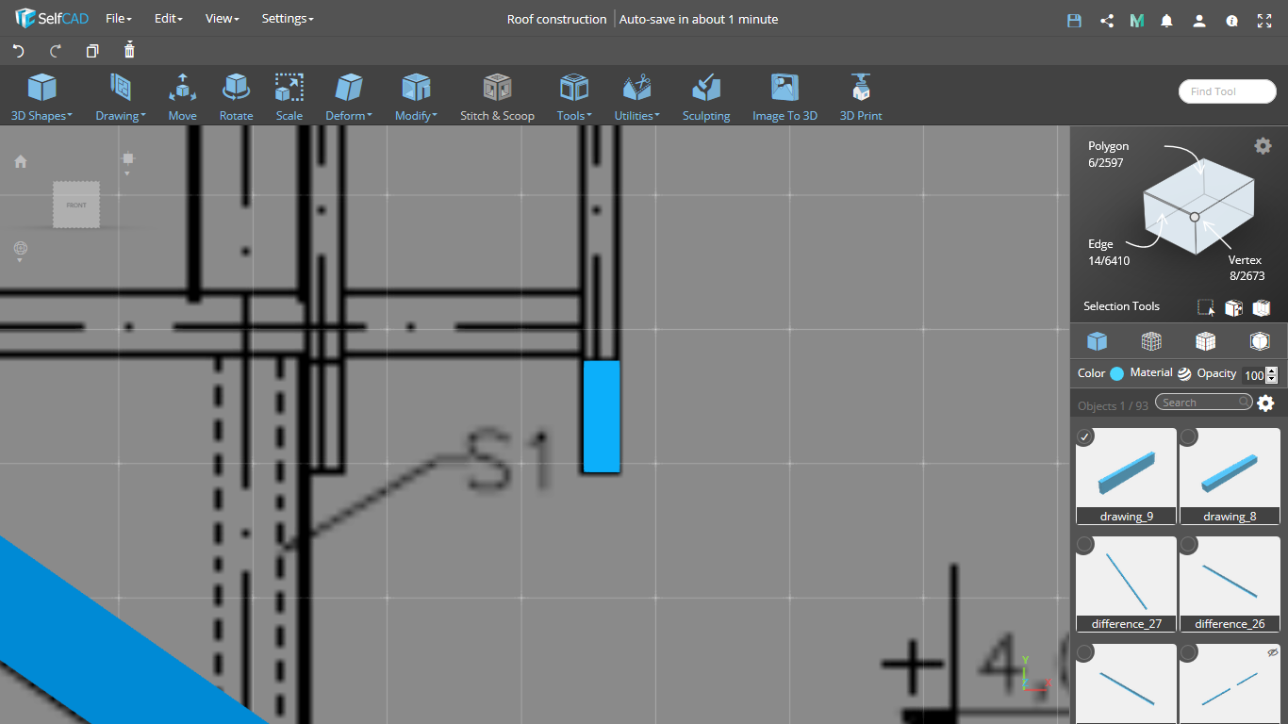Open the Edit menu

click(x=169, y=19)
